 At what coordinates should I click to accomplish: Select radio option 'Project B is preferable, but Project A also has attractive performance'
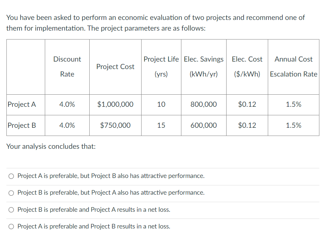[11, 193]
